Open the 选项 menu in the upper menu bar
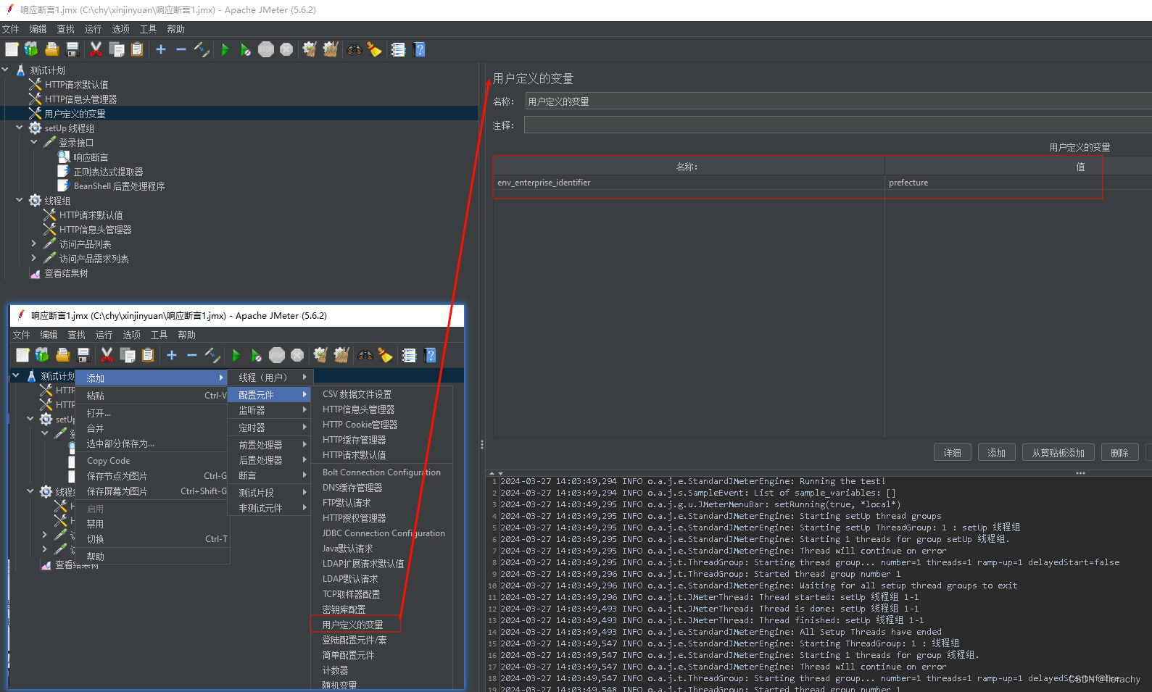 click(120, 29)
